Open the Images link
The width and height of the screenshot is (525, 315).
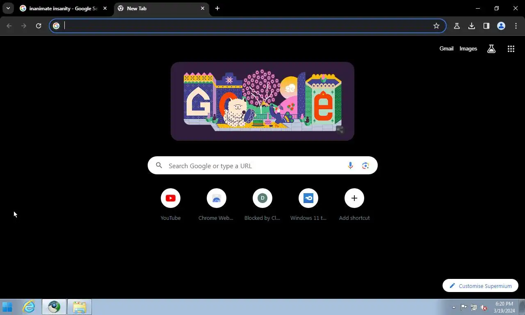468,48
